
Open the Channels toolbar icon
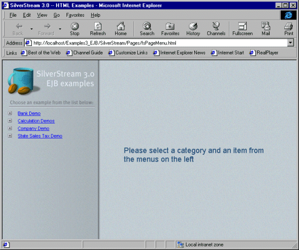[x=216, y=26]
